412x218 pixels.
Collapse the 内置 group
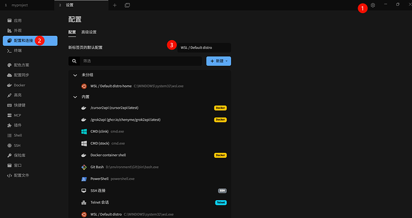coord(75,97)
